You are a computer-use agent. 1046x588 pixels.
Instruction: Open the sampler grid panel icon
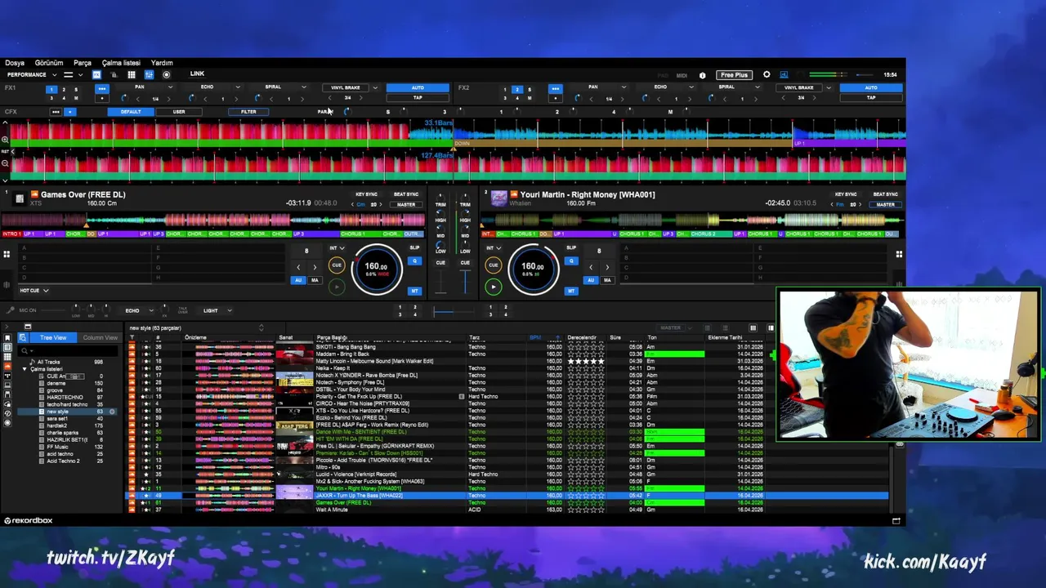[x=131, y=74]
